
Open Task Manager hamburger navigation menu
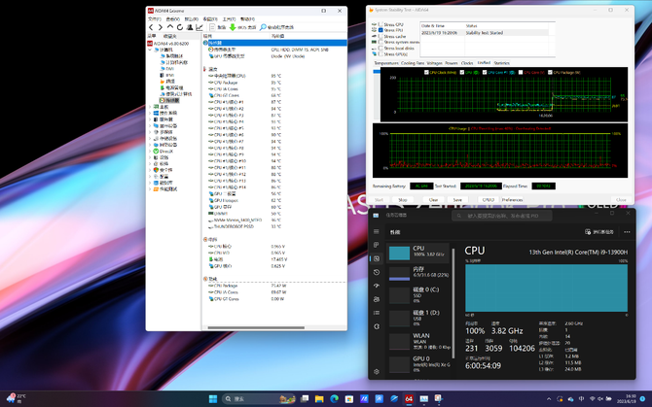coord(377,231)
